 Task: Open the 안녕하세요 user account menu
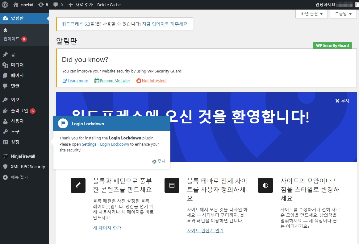(336, 5)
